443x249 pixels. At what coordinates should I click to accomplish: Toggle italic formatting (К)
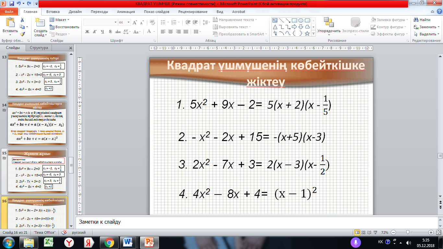[x=95, y=31]
